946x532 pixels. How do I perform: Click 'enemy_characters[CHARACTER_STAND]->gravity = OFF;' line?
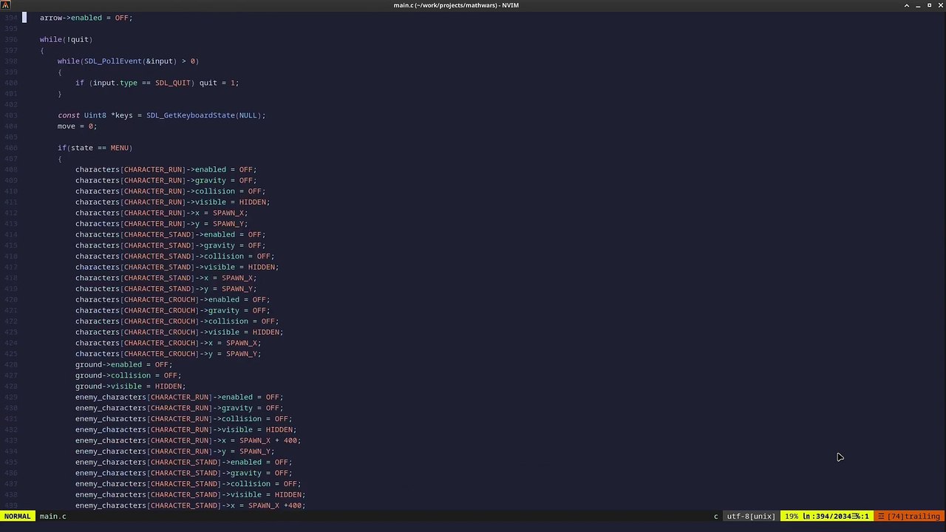point(183,473)
